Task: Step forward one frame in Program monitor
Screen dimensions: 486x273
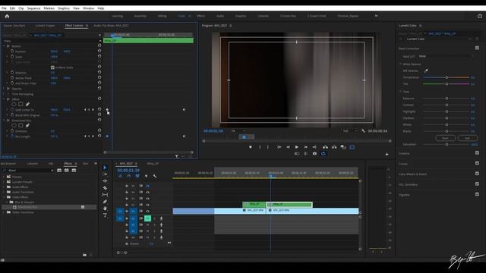Action: (x=305, y=147)
